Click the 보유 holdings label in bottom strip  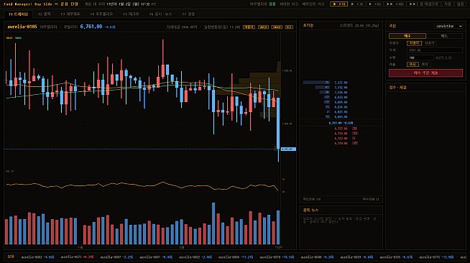(11, 257)
